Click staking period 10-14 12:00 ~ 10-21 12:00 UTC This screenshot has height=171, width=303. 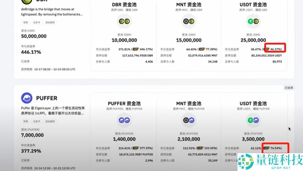(55, 168)
